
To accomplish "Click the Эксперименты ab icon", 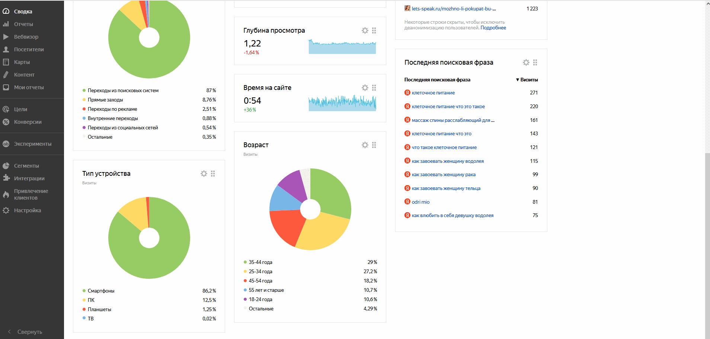I will click(x=6, y=144).
